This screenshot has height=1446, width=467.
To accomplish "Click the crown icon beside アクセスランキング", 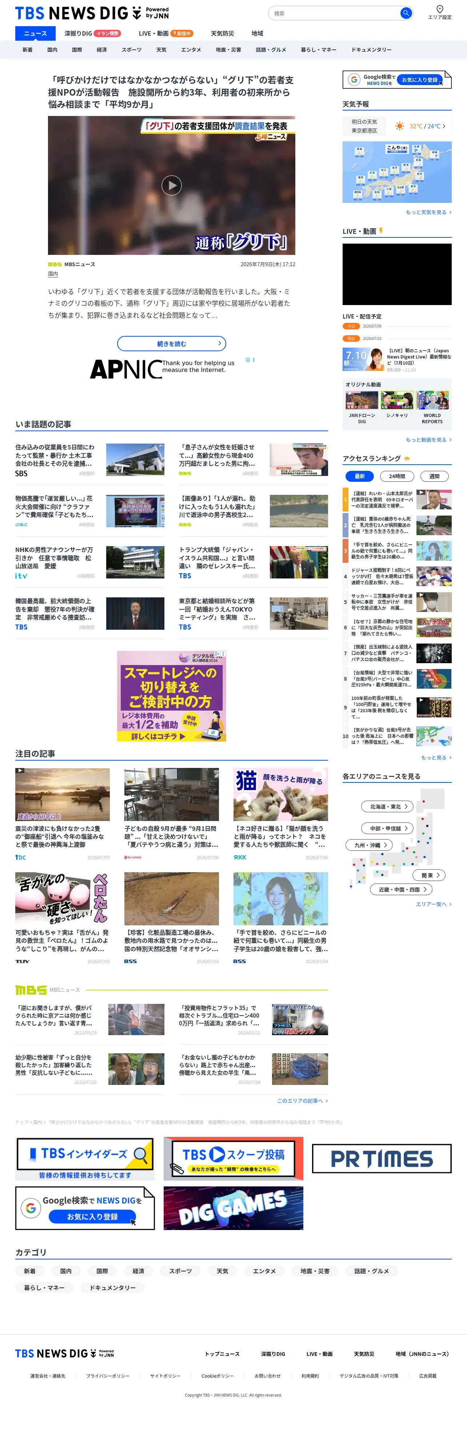I will tap(407, 458).
